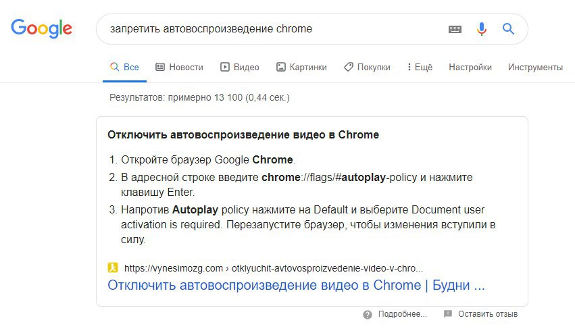Expand the Ещё more menu

pos(420,67)
